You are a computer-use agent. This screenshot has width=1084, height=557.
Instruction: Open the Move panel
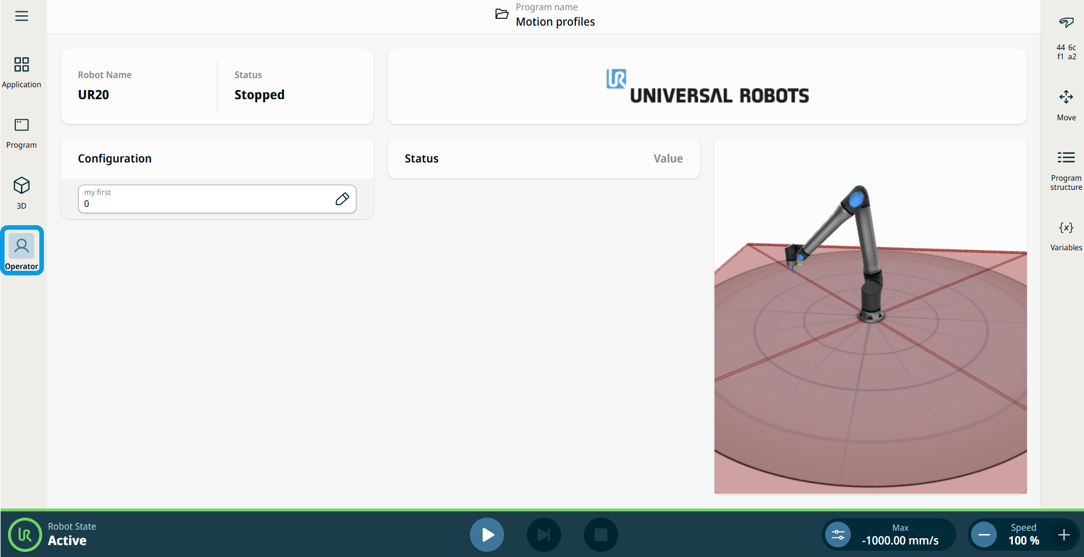click(x=1066, y=104)
